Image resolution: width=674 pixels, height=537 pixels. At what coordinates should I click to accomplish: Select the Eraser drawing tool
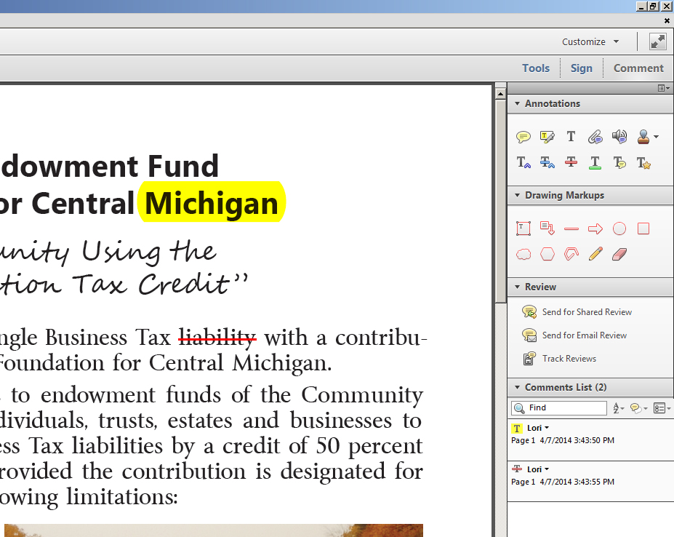click(619, 254)
